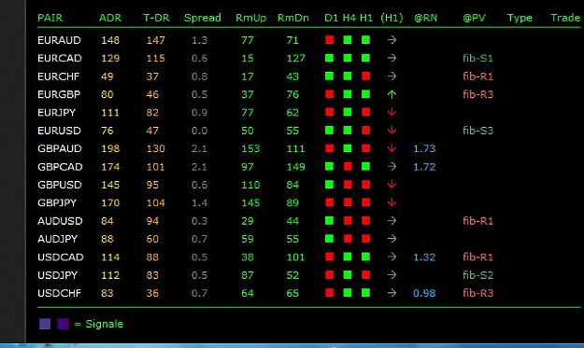Select the GBPJPY pair name
The height and width of the screenshot is (348, 584).
coord(57,203)
